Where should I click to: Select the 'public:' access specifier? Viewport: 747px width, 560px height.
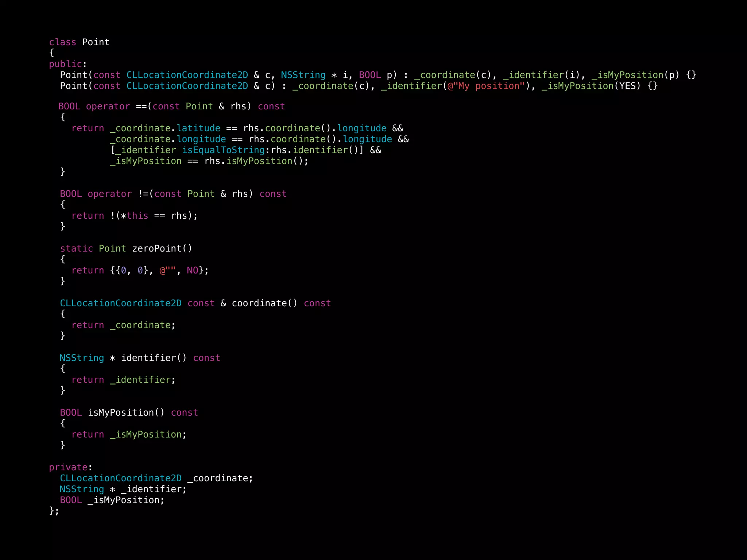[x=68, y=64]
